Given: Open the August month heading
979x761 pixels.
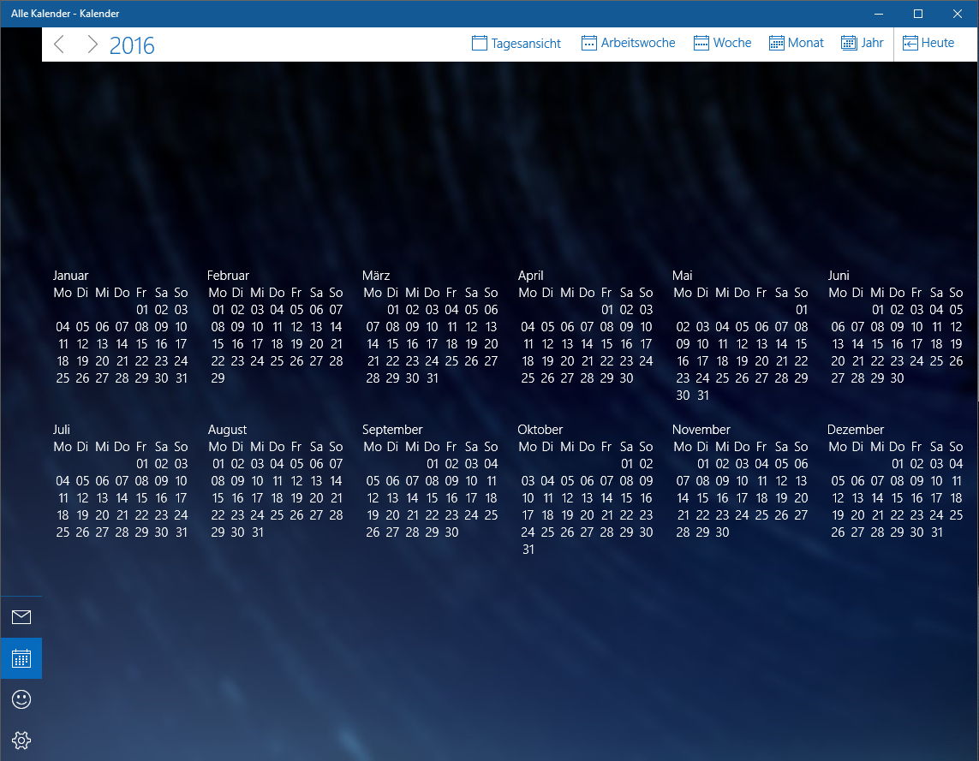Looking at the screenshot, I should (x=227, y=430).
